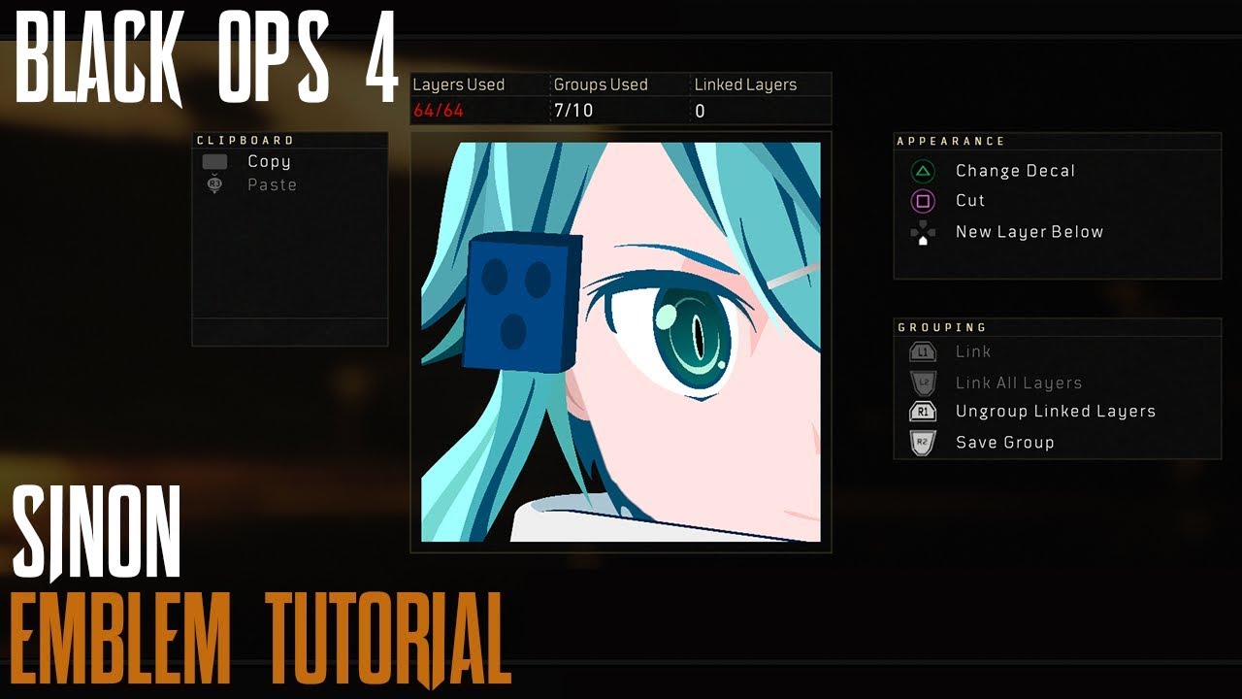Click the Link All Layers label
1242x699 pixels.
1019,383
